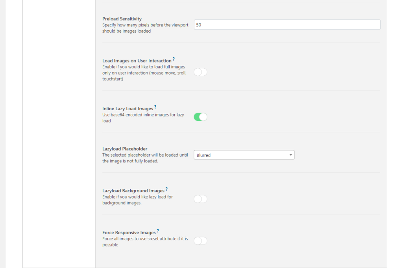Show help for Lazyload Background Images
This screenshot has width=403, height=268.
click(x=166, y=189)
